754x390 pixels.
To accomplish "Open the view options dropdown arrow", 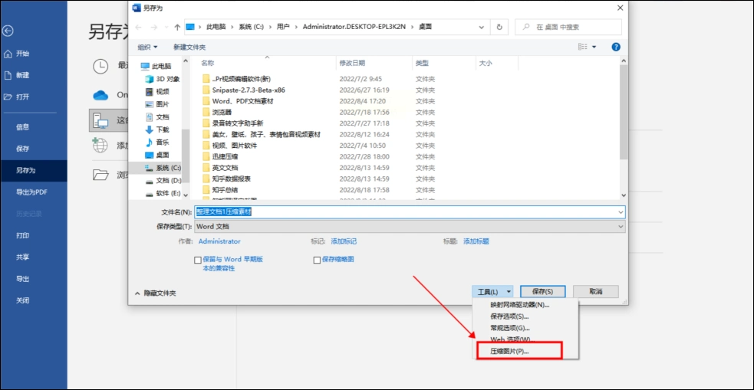I will pos(594,47).
